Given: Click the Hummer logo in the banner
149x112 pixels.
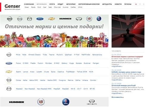Looking at the screenshot, I should pyautogui.click(x=65, y=19).
